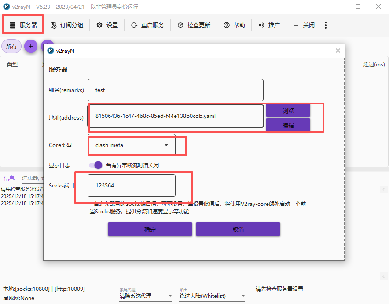
Task: Click the 浏览 browse button
Action: pos(288,110)
